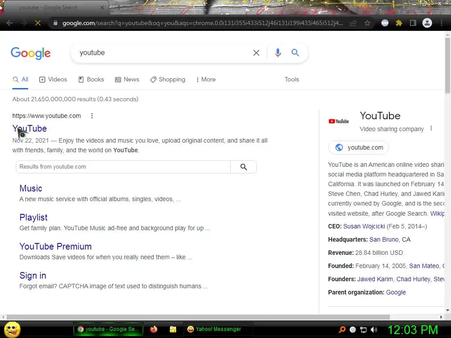Viewport: 451px width, 338px height.
Task: Toggle the browser side panel icon
Action: click(x=413, y=23)
